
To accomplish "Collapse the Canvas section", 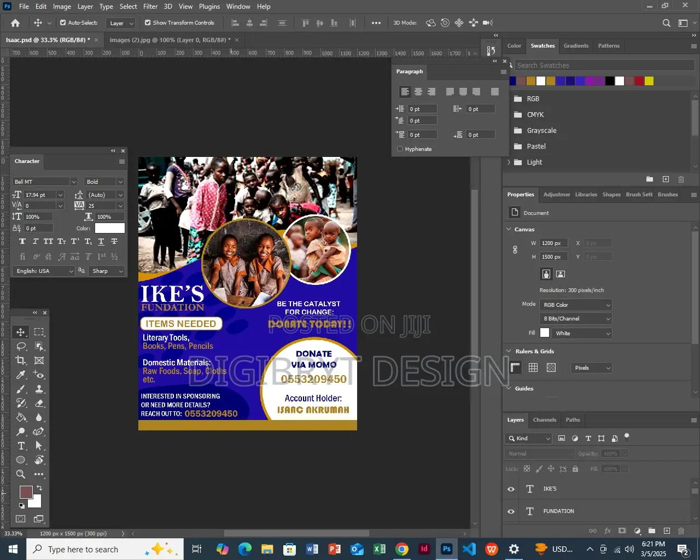I will tap(509, 229).
